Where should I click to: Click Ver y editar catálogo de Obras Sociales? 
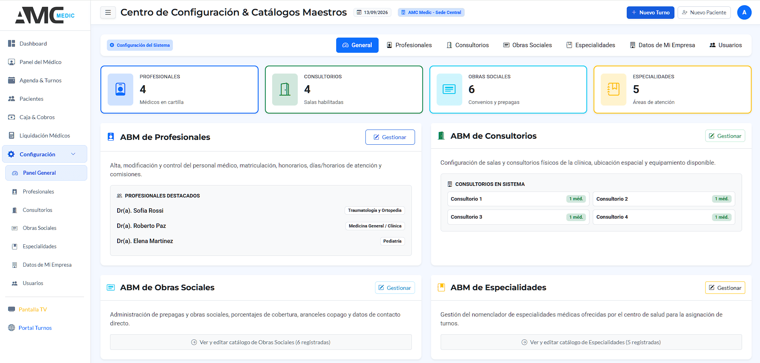(261, 342)
